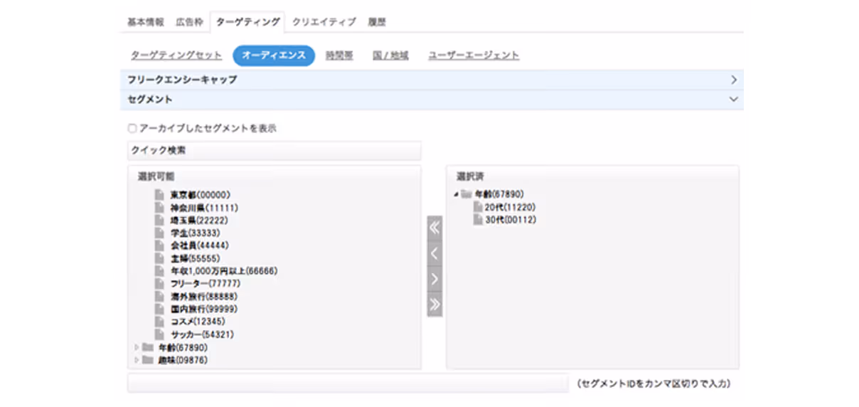Click the segment ID comma-separated input field
This screenshot has height=407, width=859.
pyautogui.click(x=348, y=384)
